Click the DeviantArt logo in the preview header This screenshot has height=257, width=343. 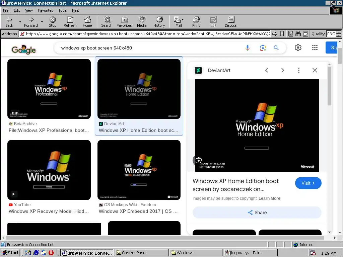(198, 70)
